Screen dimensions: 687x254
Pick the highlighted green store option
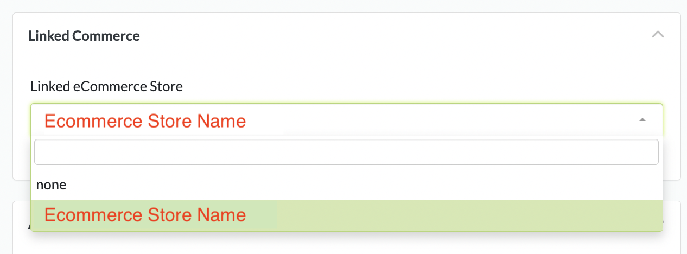pyautogui.click(x=346, y=215)
